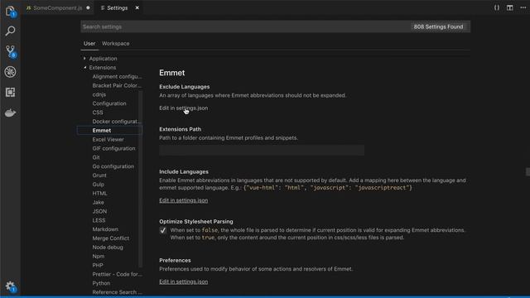Open the Search view in activity bar
Image resolution: width=530 pixels, height=298 pixels.
(10, 31)
